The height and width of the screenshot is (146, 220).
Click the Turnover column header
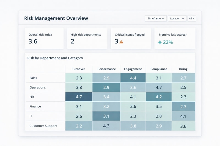click(x=79, y=69)
